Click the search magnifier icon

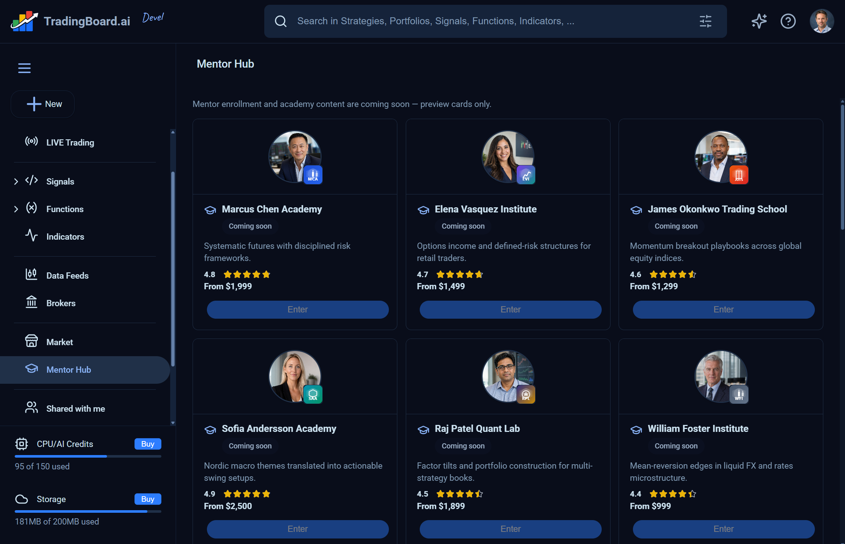(280, 21)
